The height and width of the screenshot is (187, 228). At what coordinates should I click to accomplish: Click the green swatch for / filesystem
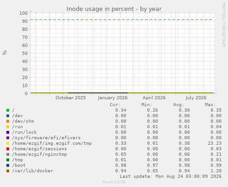pos(8,110)
